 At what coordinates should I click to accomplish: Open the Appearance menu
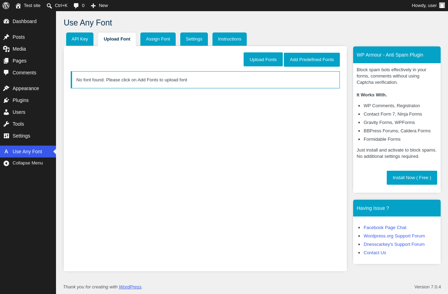(x=28, y=88)
